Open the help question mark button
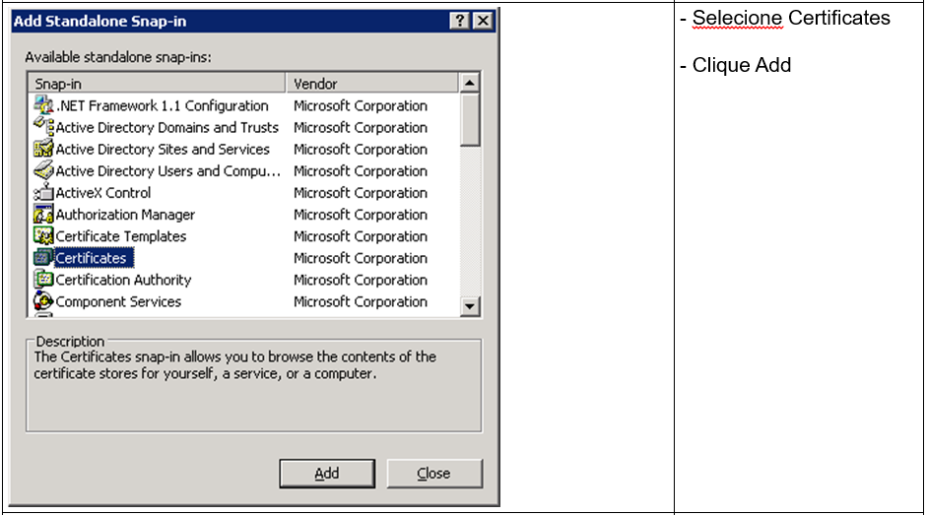 pos(459,22)
